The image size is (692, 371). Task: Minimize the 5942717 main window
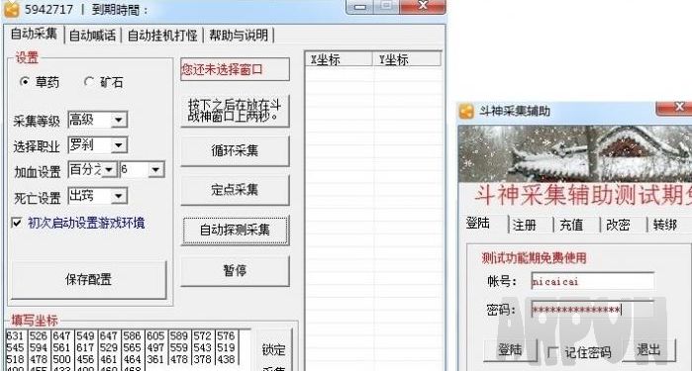pos(360,7)
